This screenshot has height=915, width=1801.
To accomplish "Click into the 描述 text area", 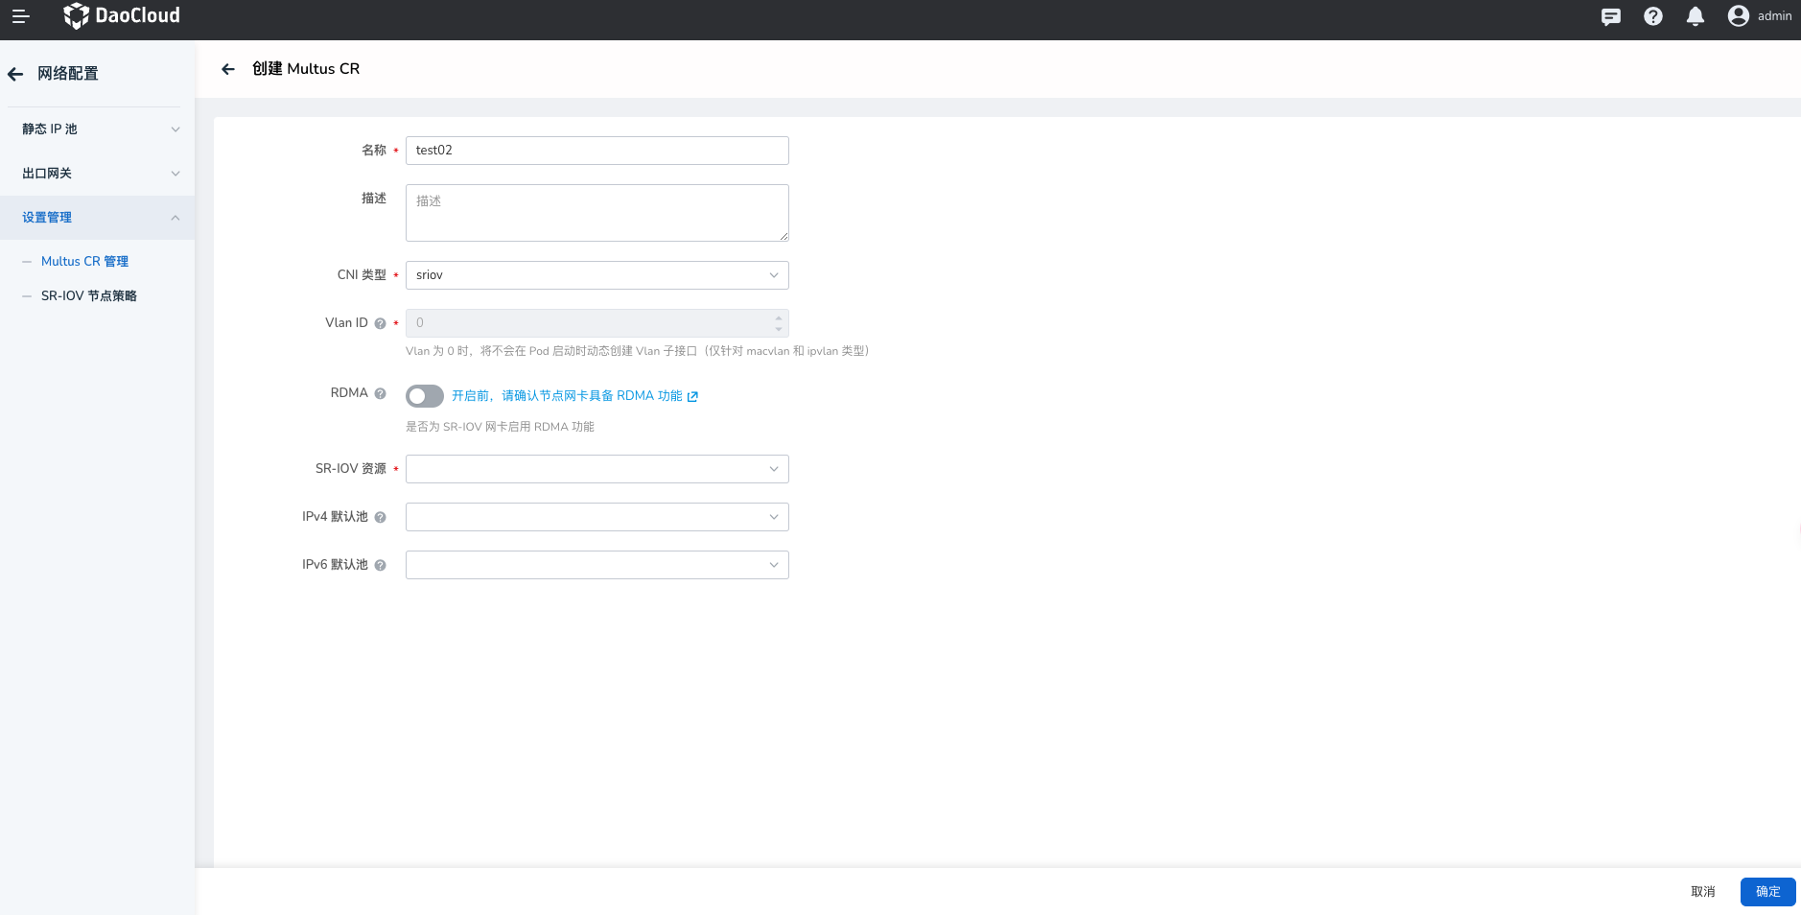I will coord(596,213).
